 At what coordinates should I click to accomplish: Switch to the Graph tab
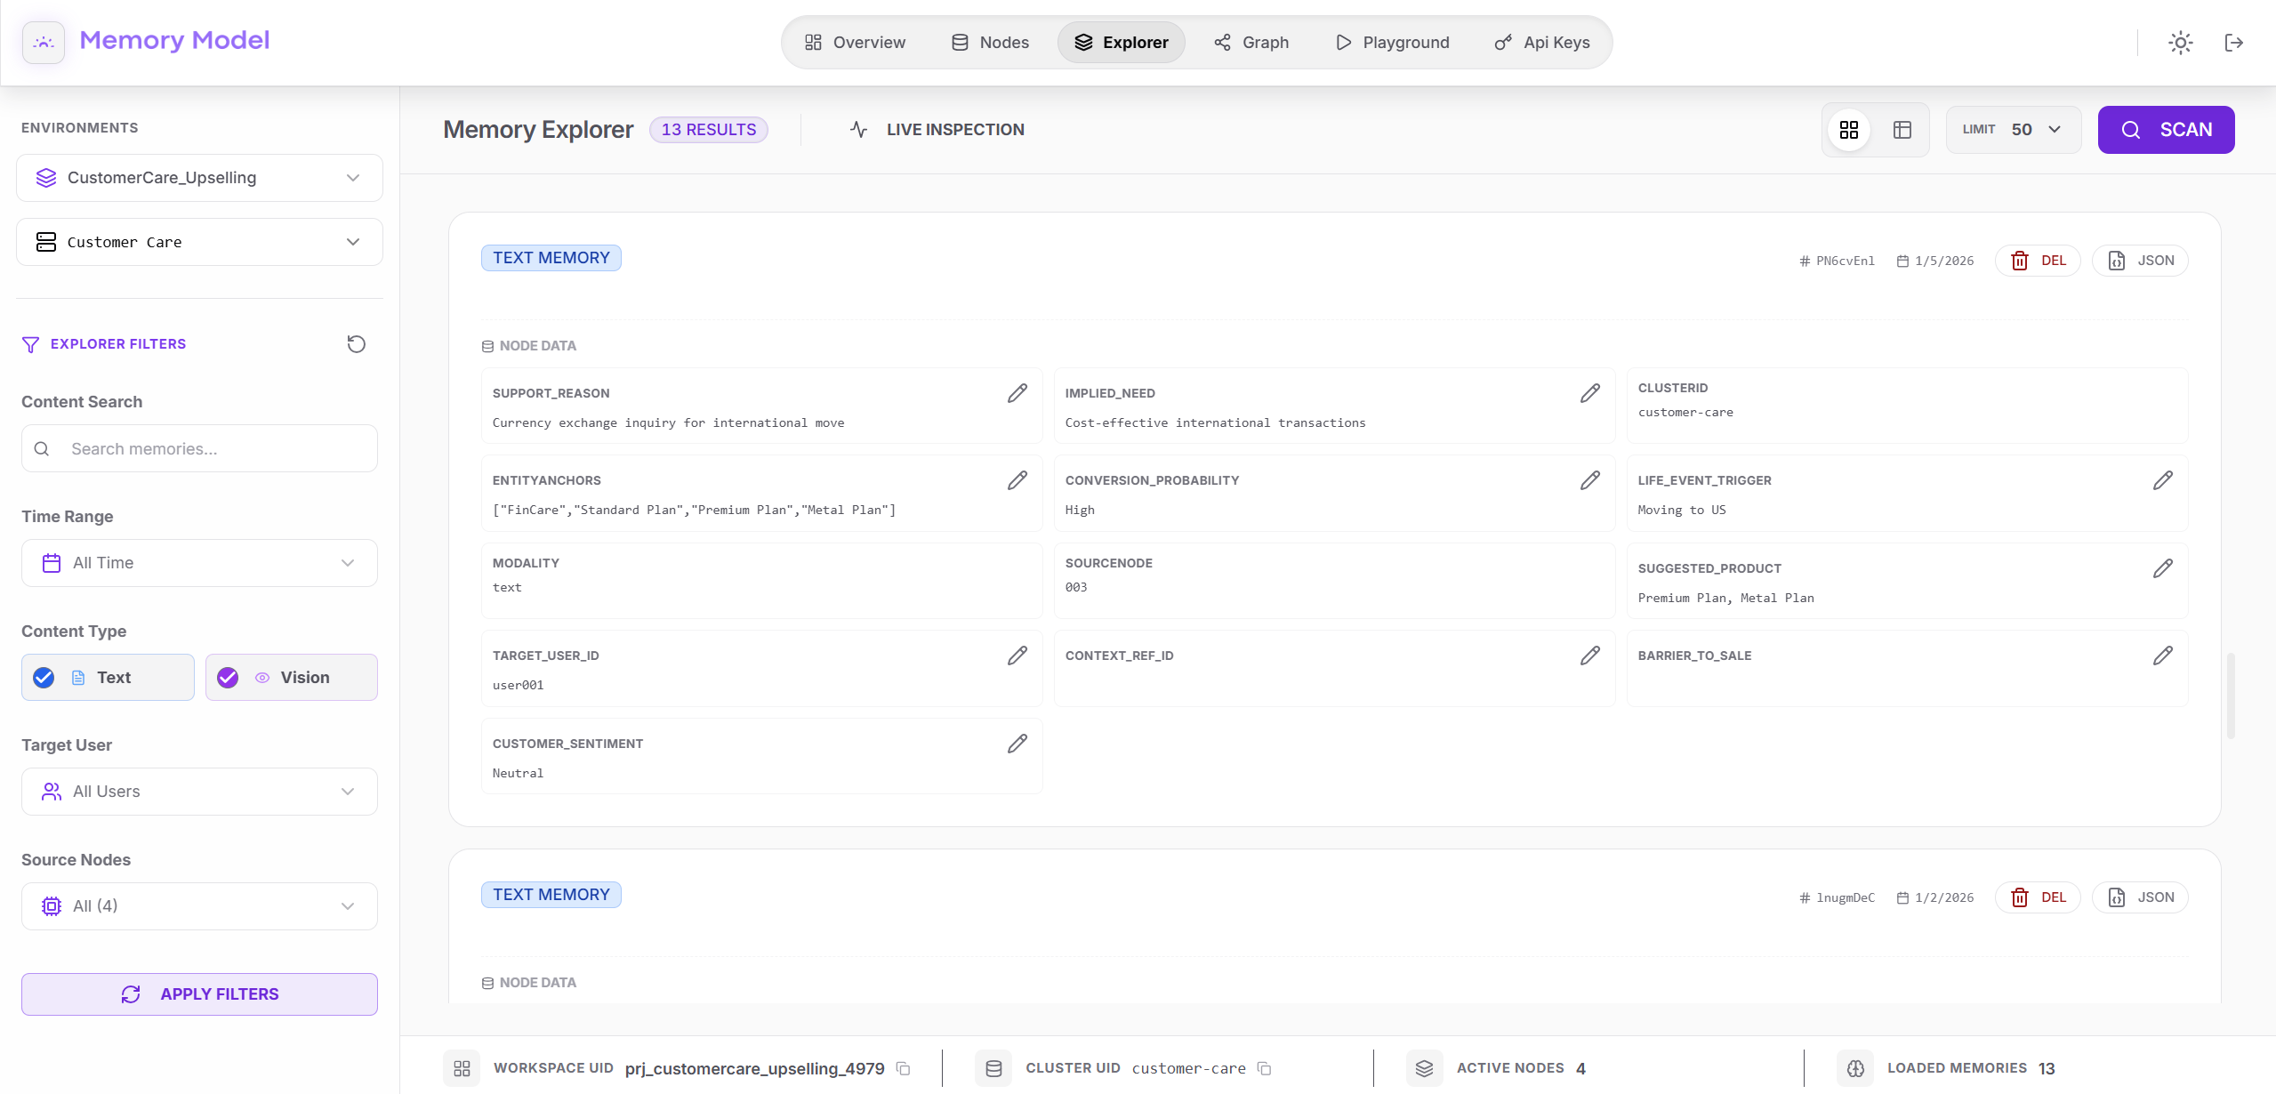tap(1251, 43)
